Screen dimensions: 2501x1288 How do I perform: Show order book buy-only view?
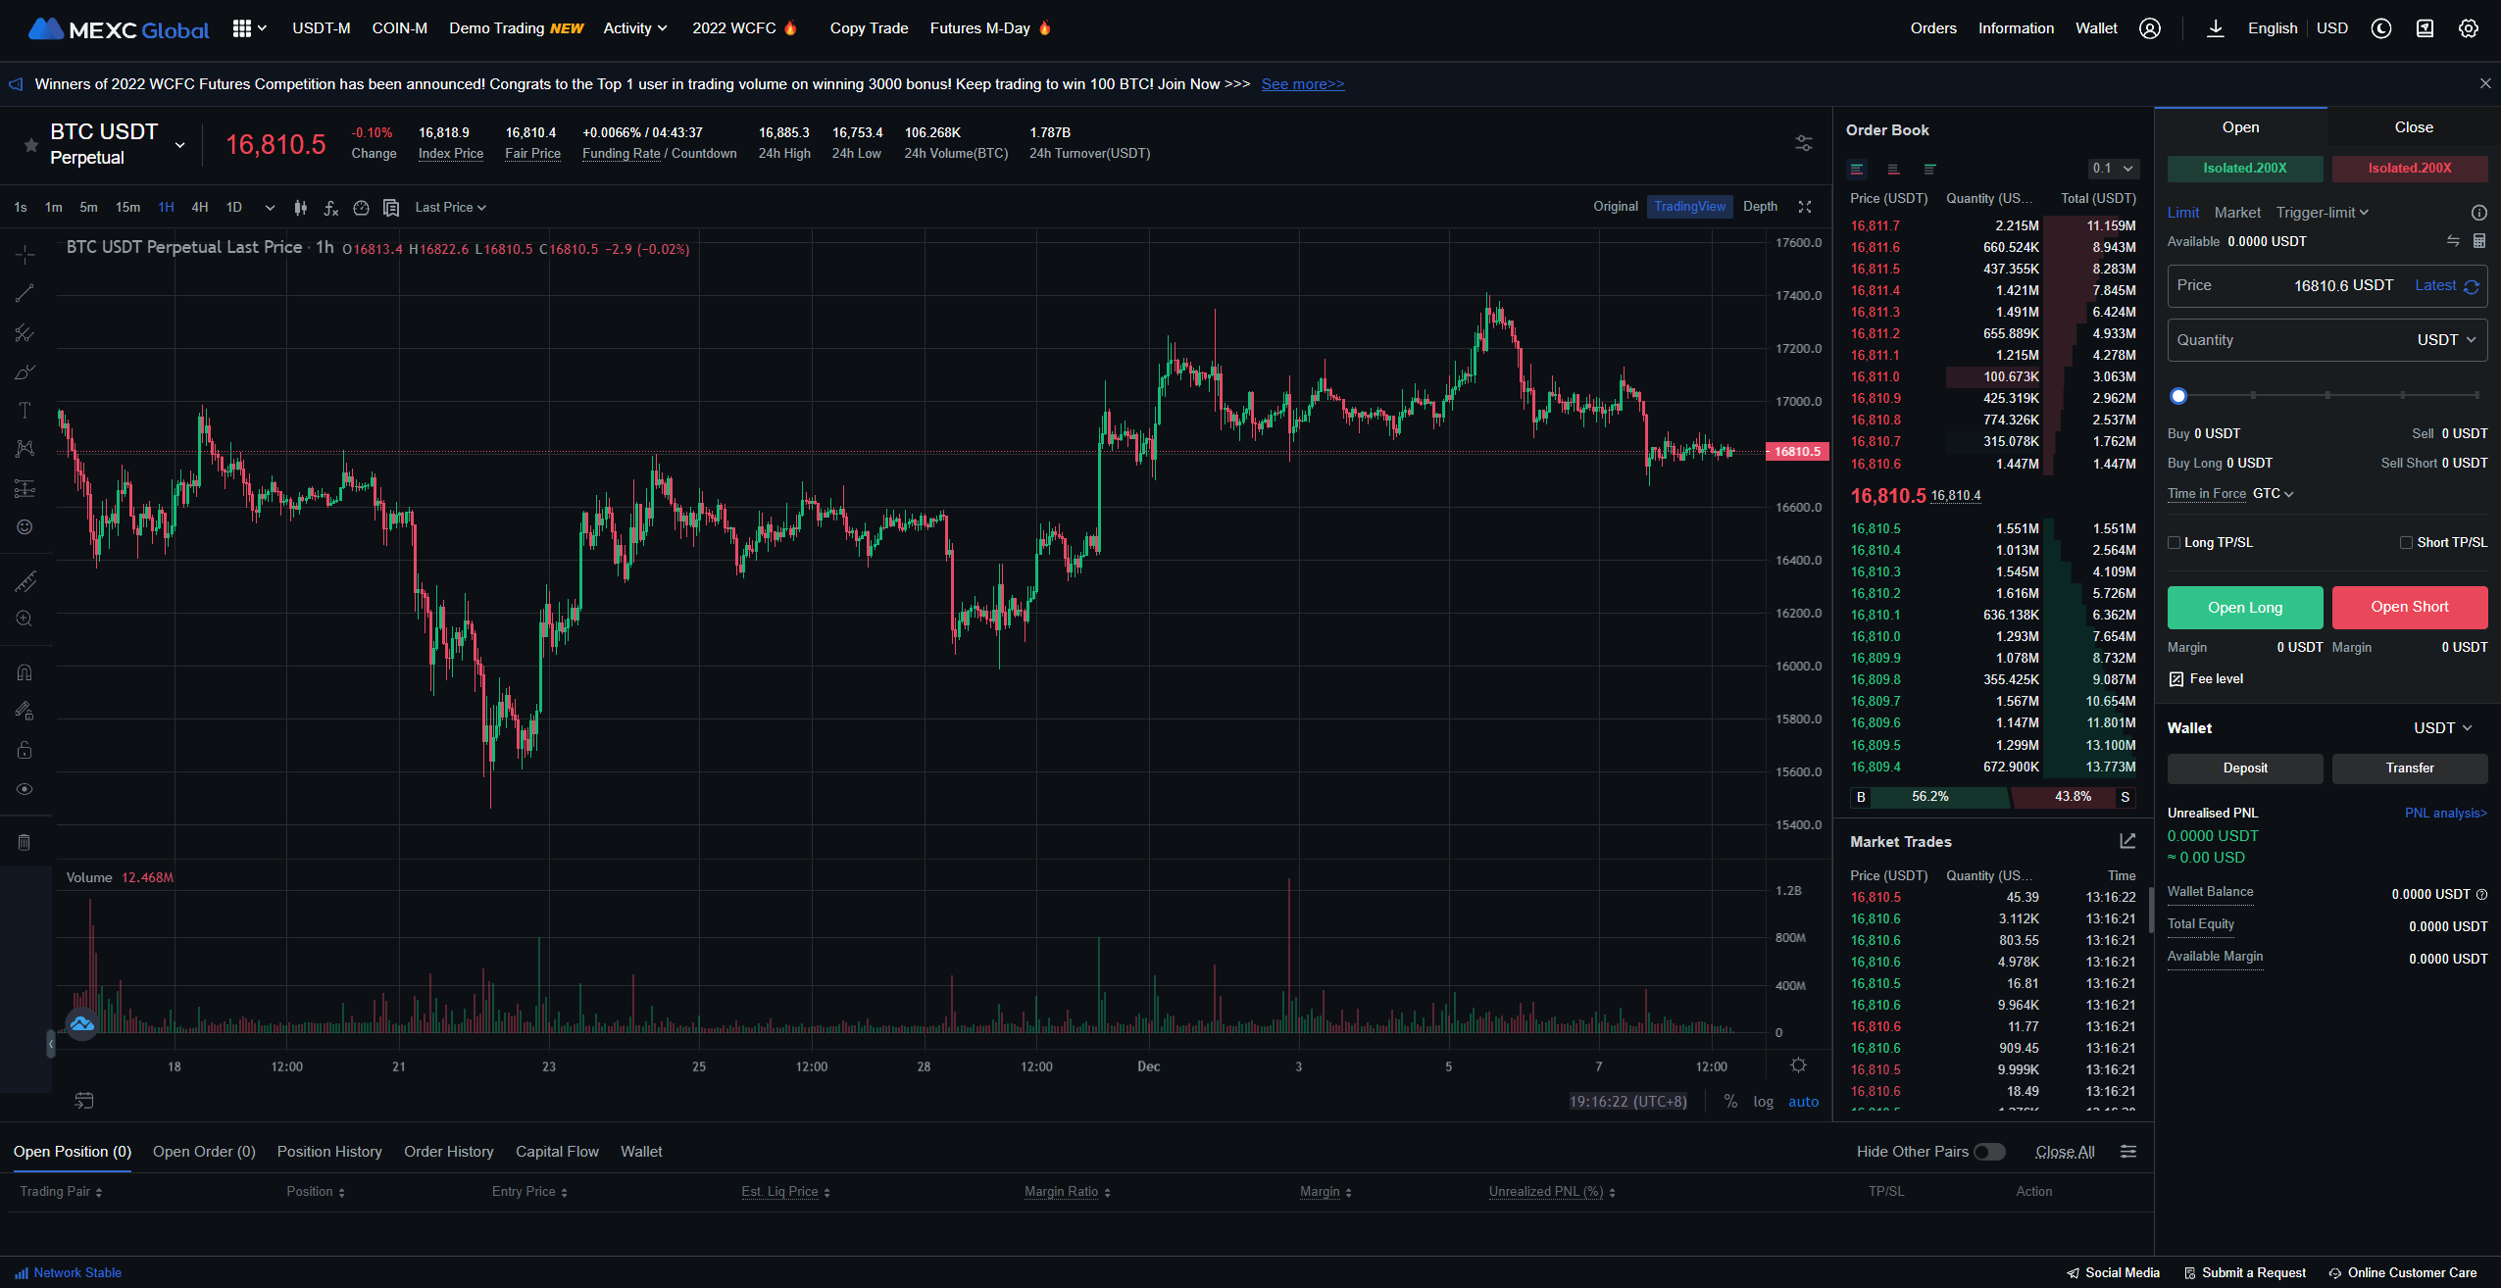pyautogui.click(x=1930, y=169)
